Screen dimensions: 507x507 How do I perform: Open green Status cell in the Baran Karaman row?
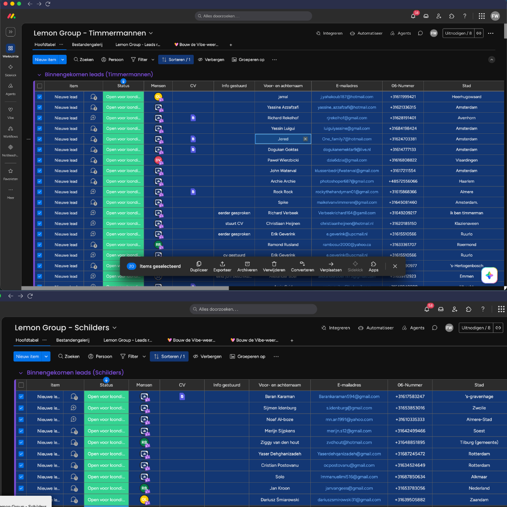(106, 396)
